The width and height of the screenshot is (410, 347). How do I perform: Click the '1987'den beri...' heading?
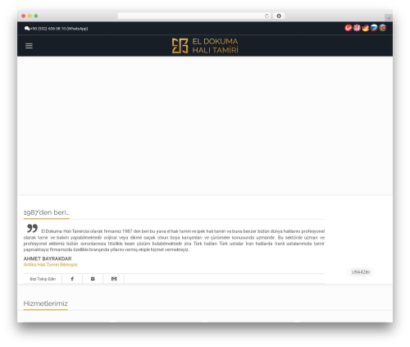(47, 212)
